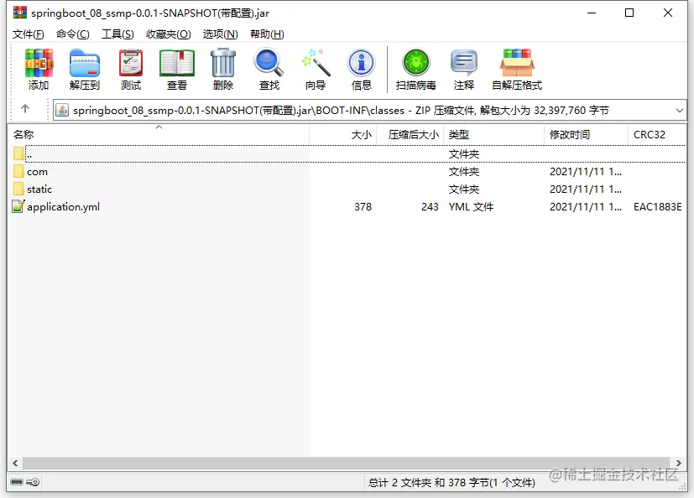Click the key password icon in status bar
Screen dimensions: 694x498
tap(33, 481)
